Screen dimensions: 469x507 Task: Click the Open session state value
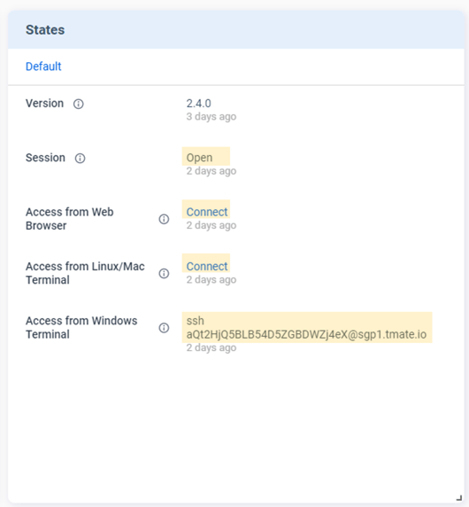tap(199, 158)
